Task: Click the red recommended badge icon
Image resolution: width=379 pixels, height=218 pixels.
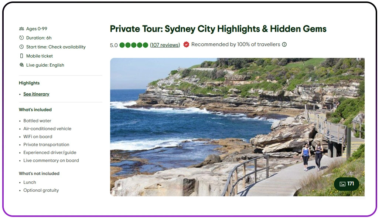Action: pyautogui.click(x=186, y=44)
